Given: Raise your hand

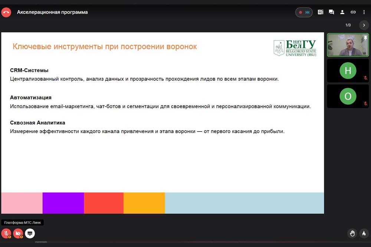Looking at the screenshot, I should tap(352, 233).
